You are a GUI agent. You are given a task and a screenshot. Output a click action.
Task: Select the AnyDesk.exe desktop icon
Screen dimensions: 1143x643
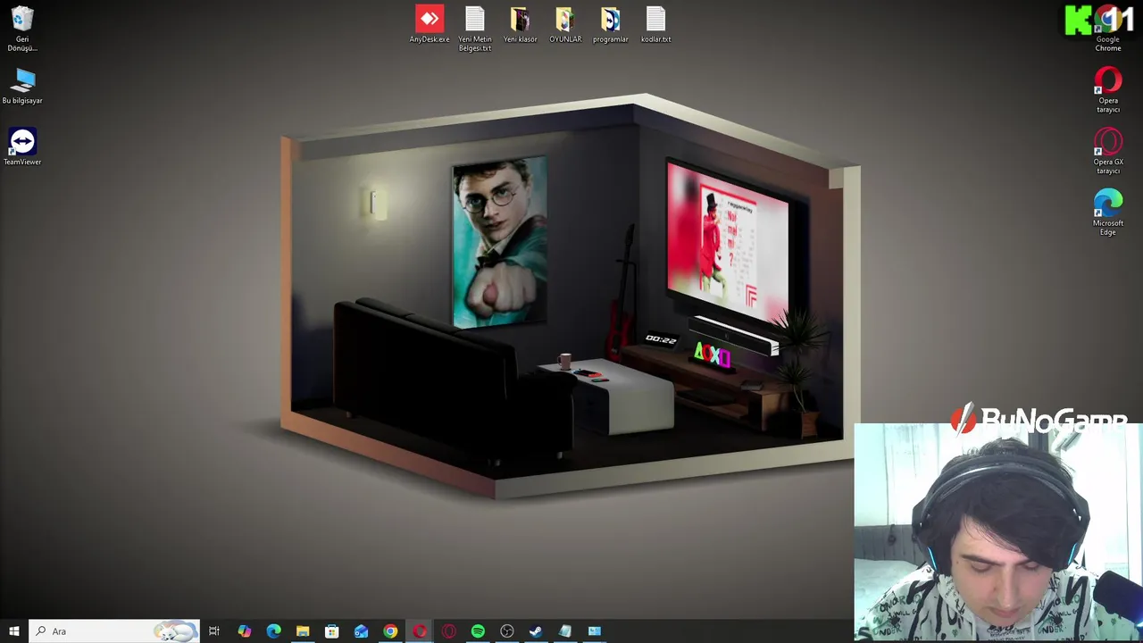[430, 24]
